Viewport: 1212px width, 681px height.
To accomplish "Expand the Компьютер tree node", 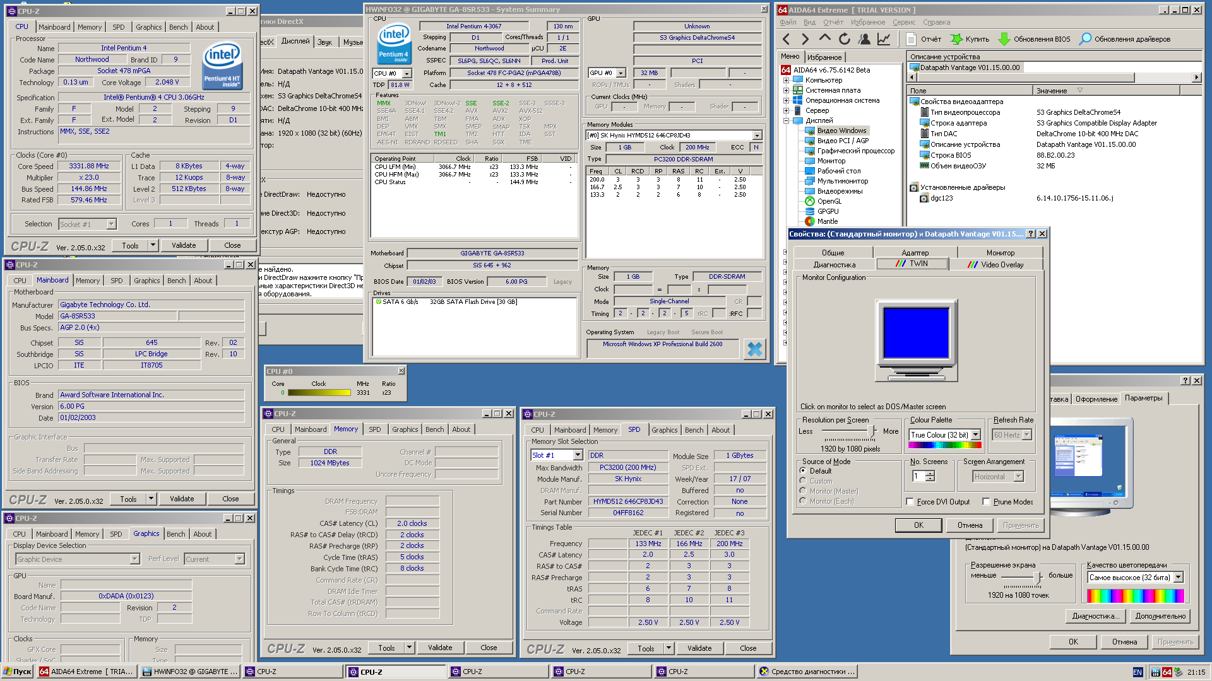I will 786,80.
